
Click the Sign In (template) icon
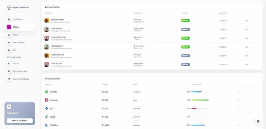click(9, 71)
